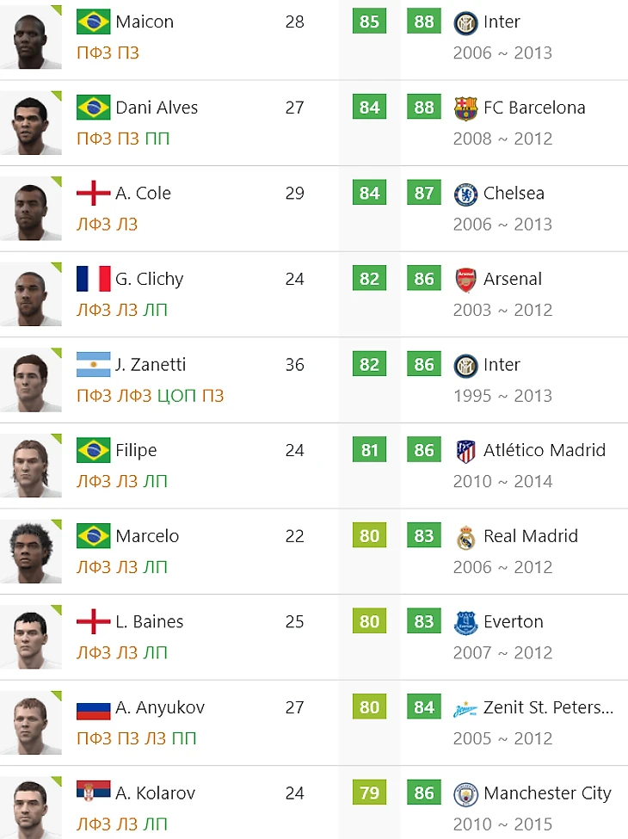This screenshot has width=628, height=839.
Task: Click the Chelsea club crest icon
Action: [465, 194]
